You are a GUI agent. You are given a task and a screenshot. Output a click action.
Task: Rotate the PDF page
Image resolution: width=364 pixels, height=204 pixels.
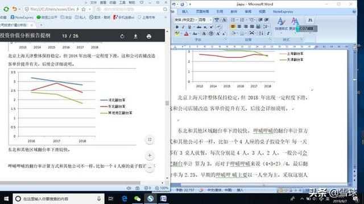(x=122, y=36)
